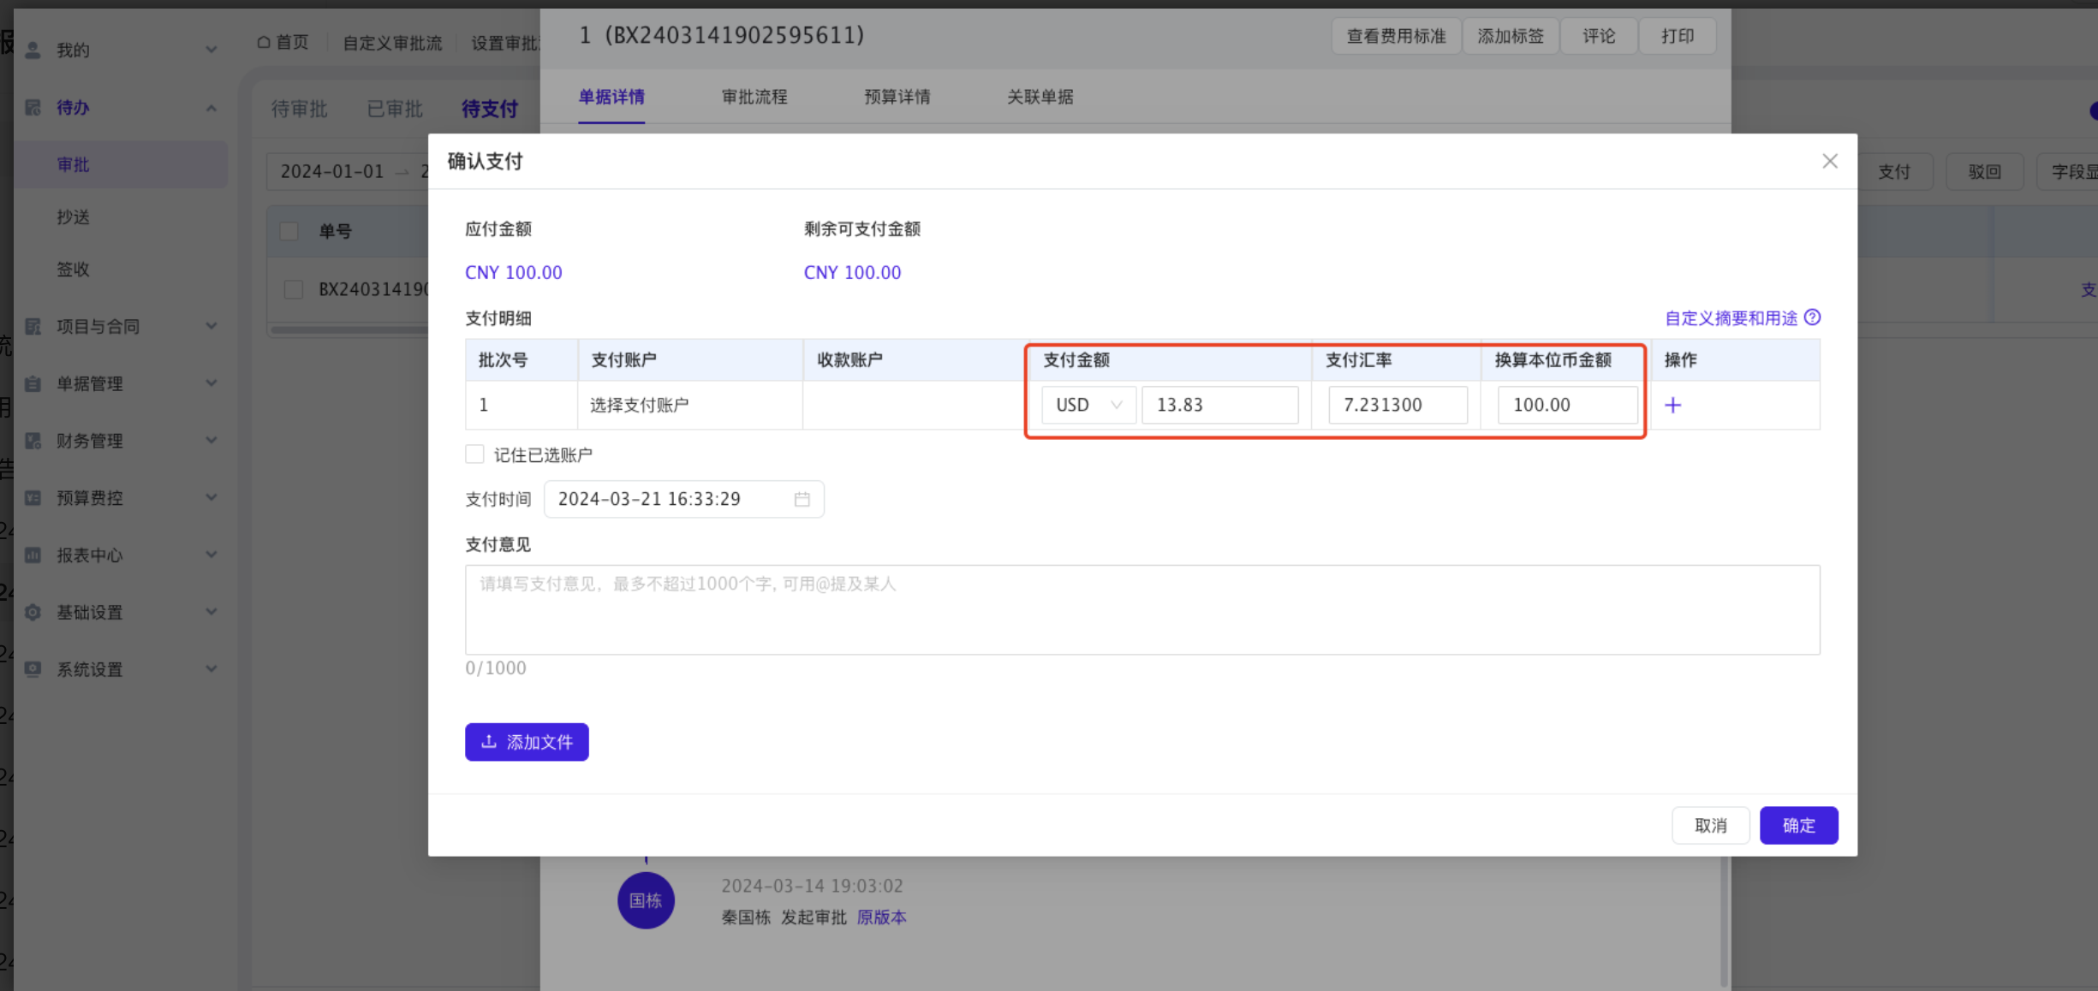This screenshot has height=991, width=2098.
Task: Click the 支付汇率 input field showing 7.231300
Action: (x=1397, y=405)
